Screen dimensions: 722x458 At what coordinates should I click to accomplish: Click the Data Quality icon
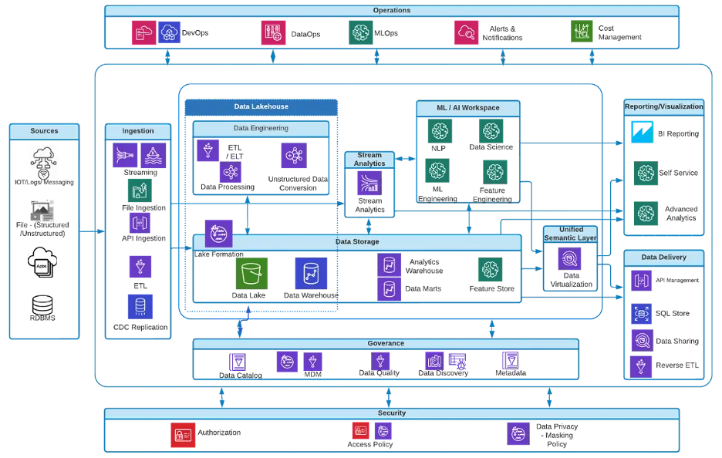click(x=380, y=361)
